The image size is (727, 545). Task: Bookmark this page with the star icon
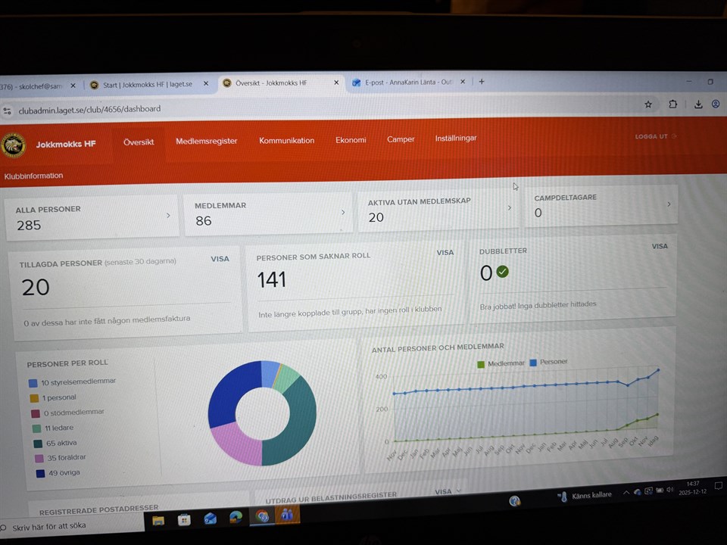coord(648,104)
